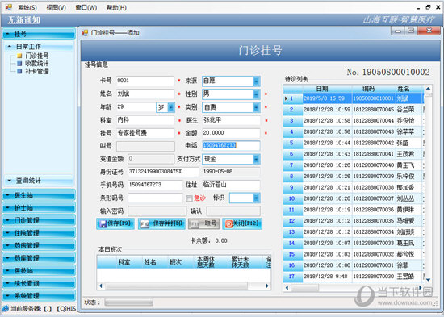Expand the 护士站 sidebar panel
444x317 pixels.
click(39, 208)
